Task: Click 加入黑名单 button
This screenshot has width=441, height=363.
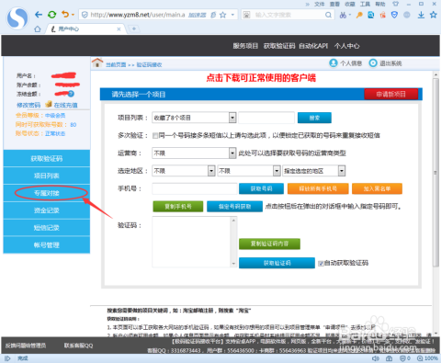Action: tap(377, 188)
